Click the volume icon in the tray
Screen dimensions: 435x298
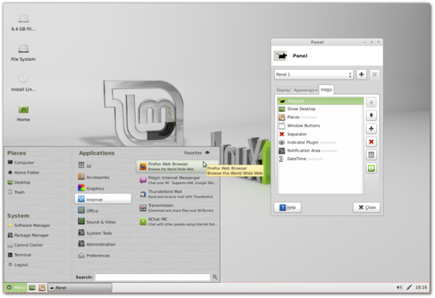click(x=399, y=287)
